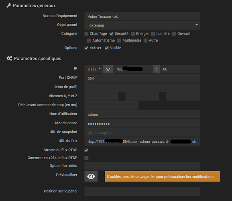Image resolution: width=232 pixels, height=201 pixels.
Task: Click the wrench icon beside Paramètres généraux
Action: pyautogui.click(x=9, y=6)
